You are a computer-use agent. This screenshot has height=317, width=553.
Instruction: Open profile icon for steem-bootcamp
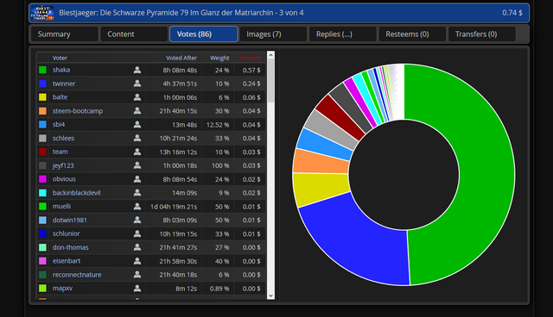(137, 111)
